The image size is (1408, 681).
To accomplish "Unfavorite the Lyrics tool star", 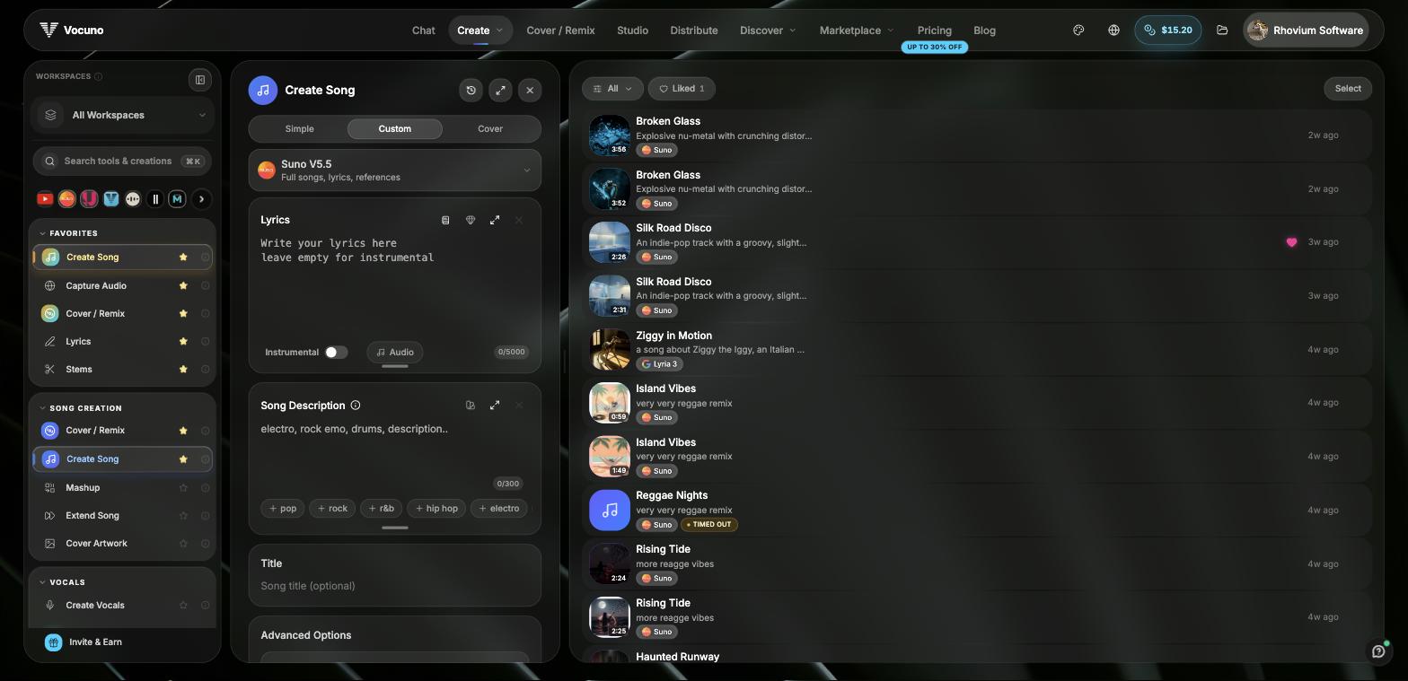I will coord(183,342).
